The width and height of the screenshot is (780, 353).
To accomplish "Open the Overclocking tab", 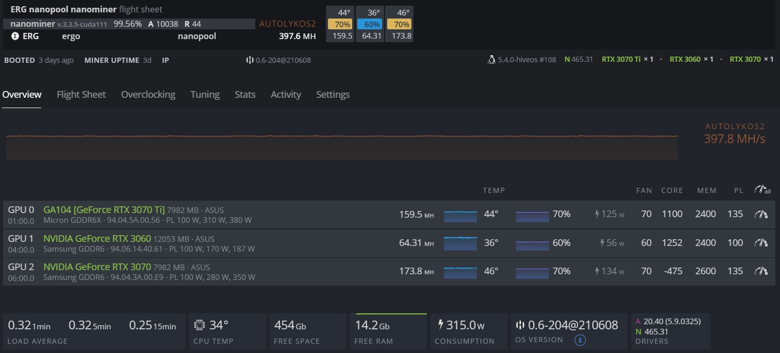I will tap(148, 95).
